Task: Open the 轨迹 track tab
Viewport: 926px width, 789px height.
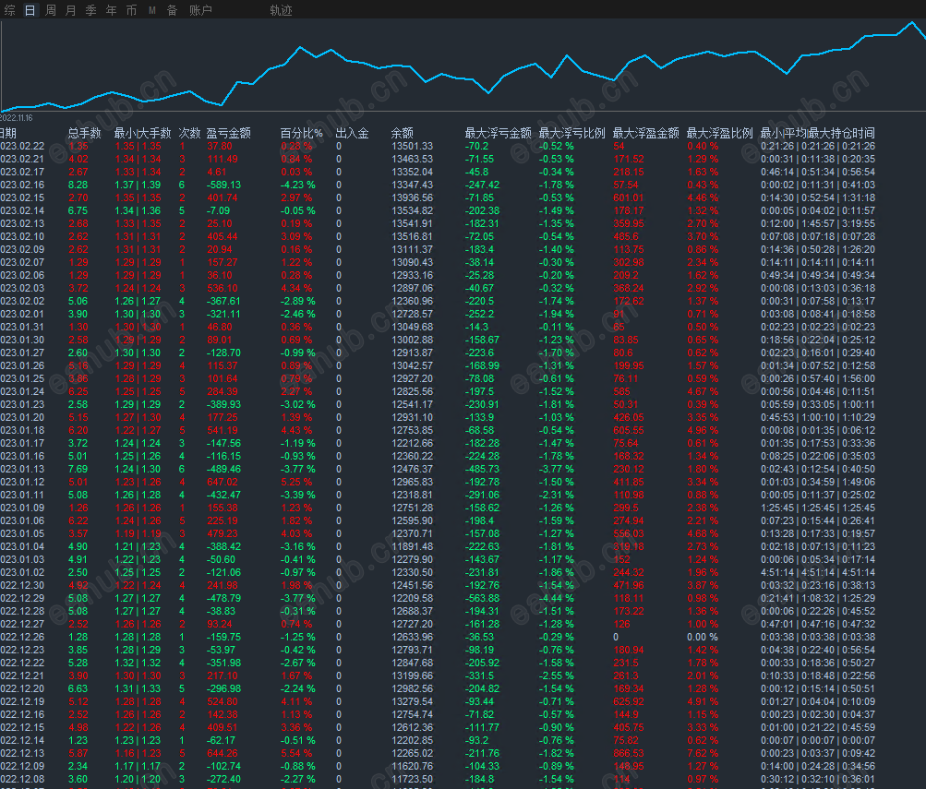Action: tap(281, 10)
